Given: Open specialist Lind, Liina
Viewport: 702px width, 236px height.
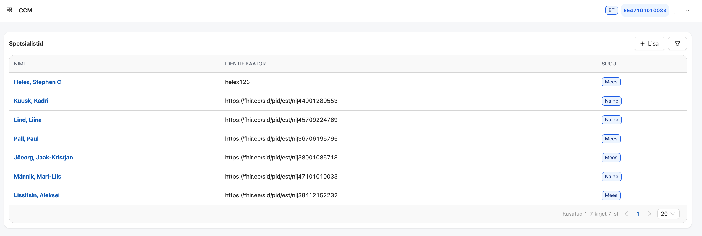Looking at the screenshot, I should tap(28, 120).
